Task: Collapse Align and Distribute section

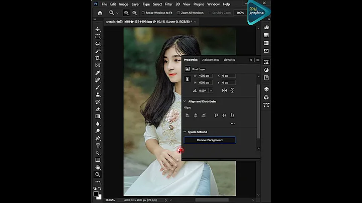Action: tap(185, 101)
